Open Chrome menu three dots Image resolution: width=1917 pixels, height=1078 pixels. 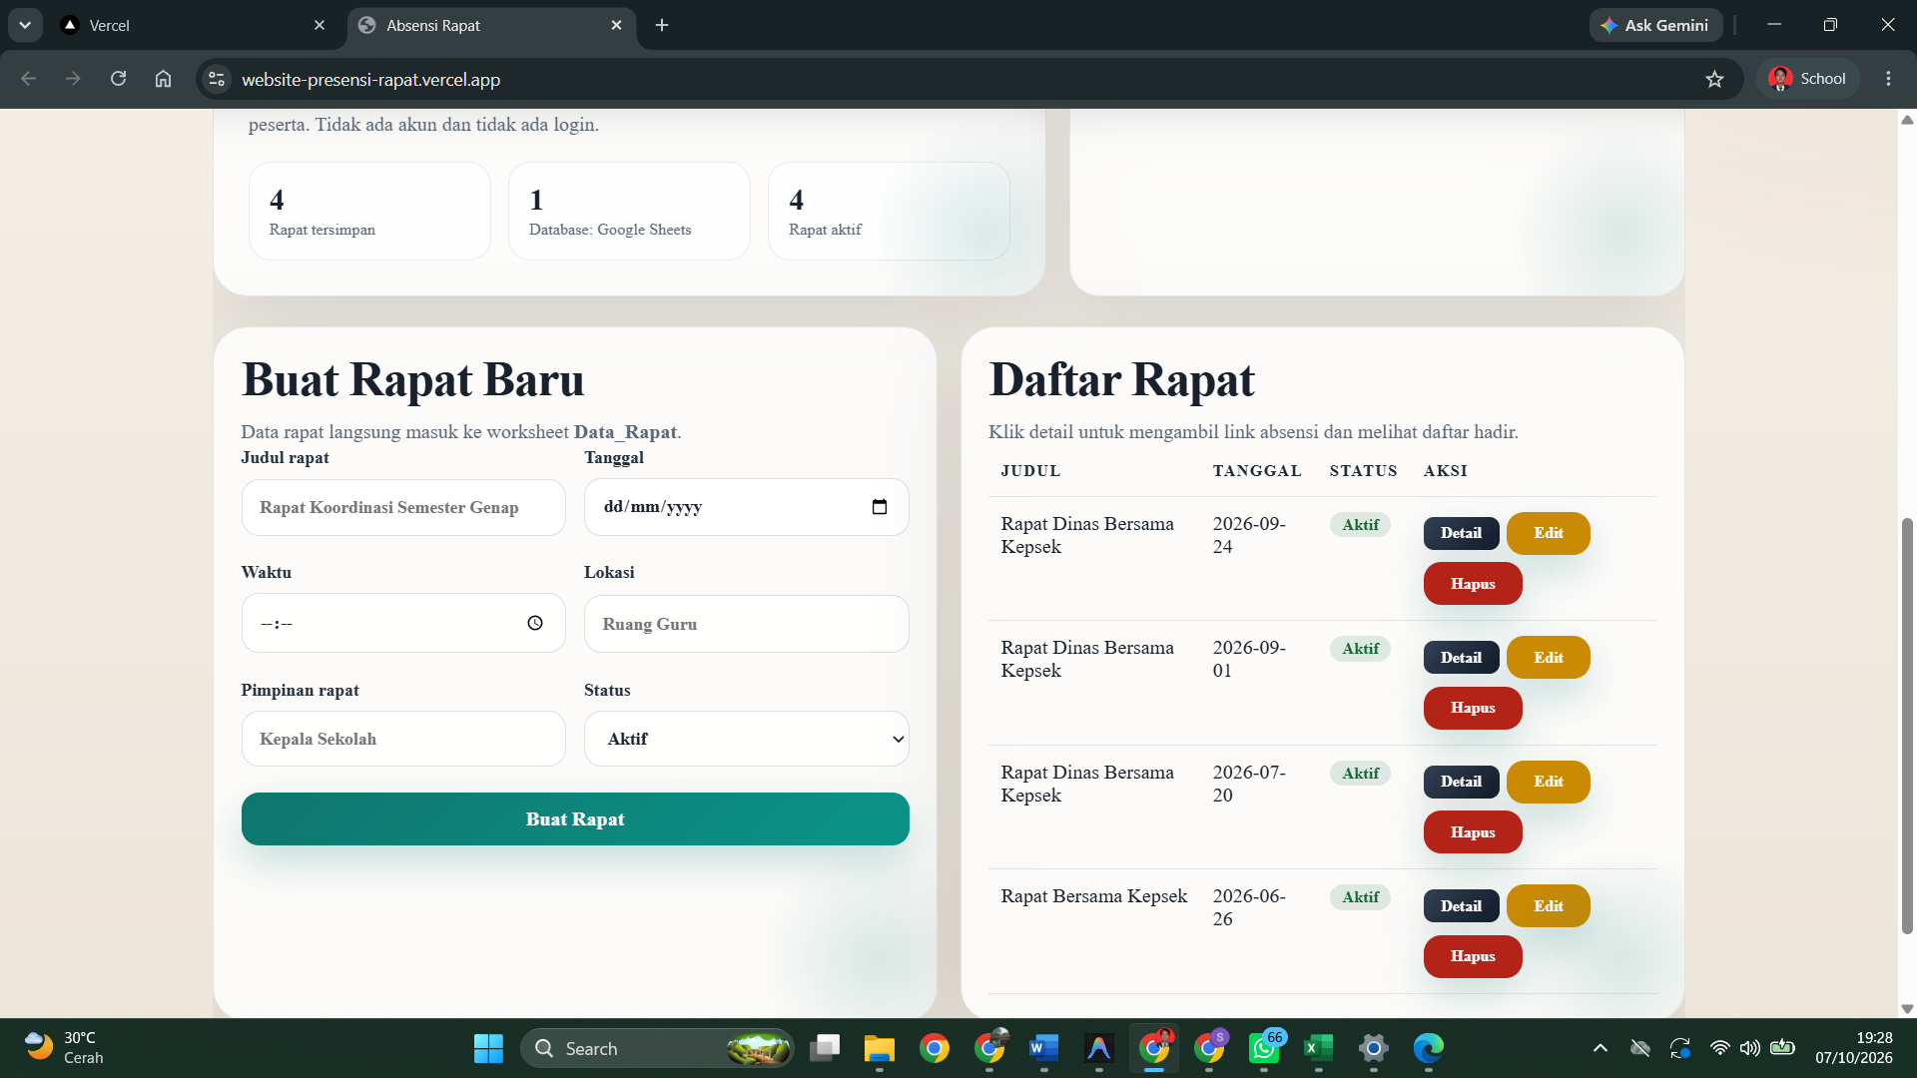(1888, 79)
